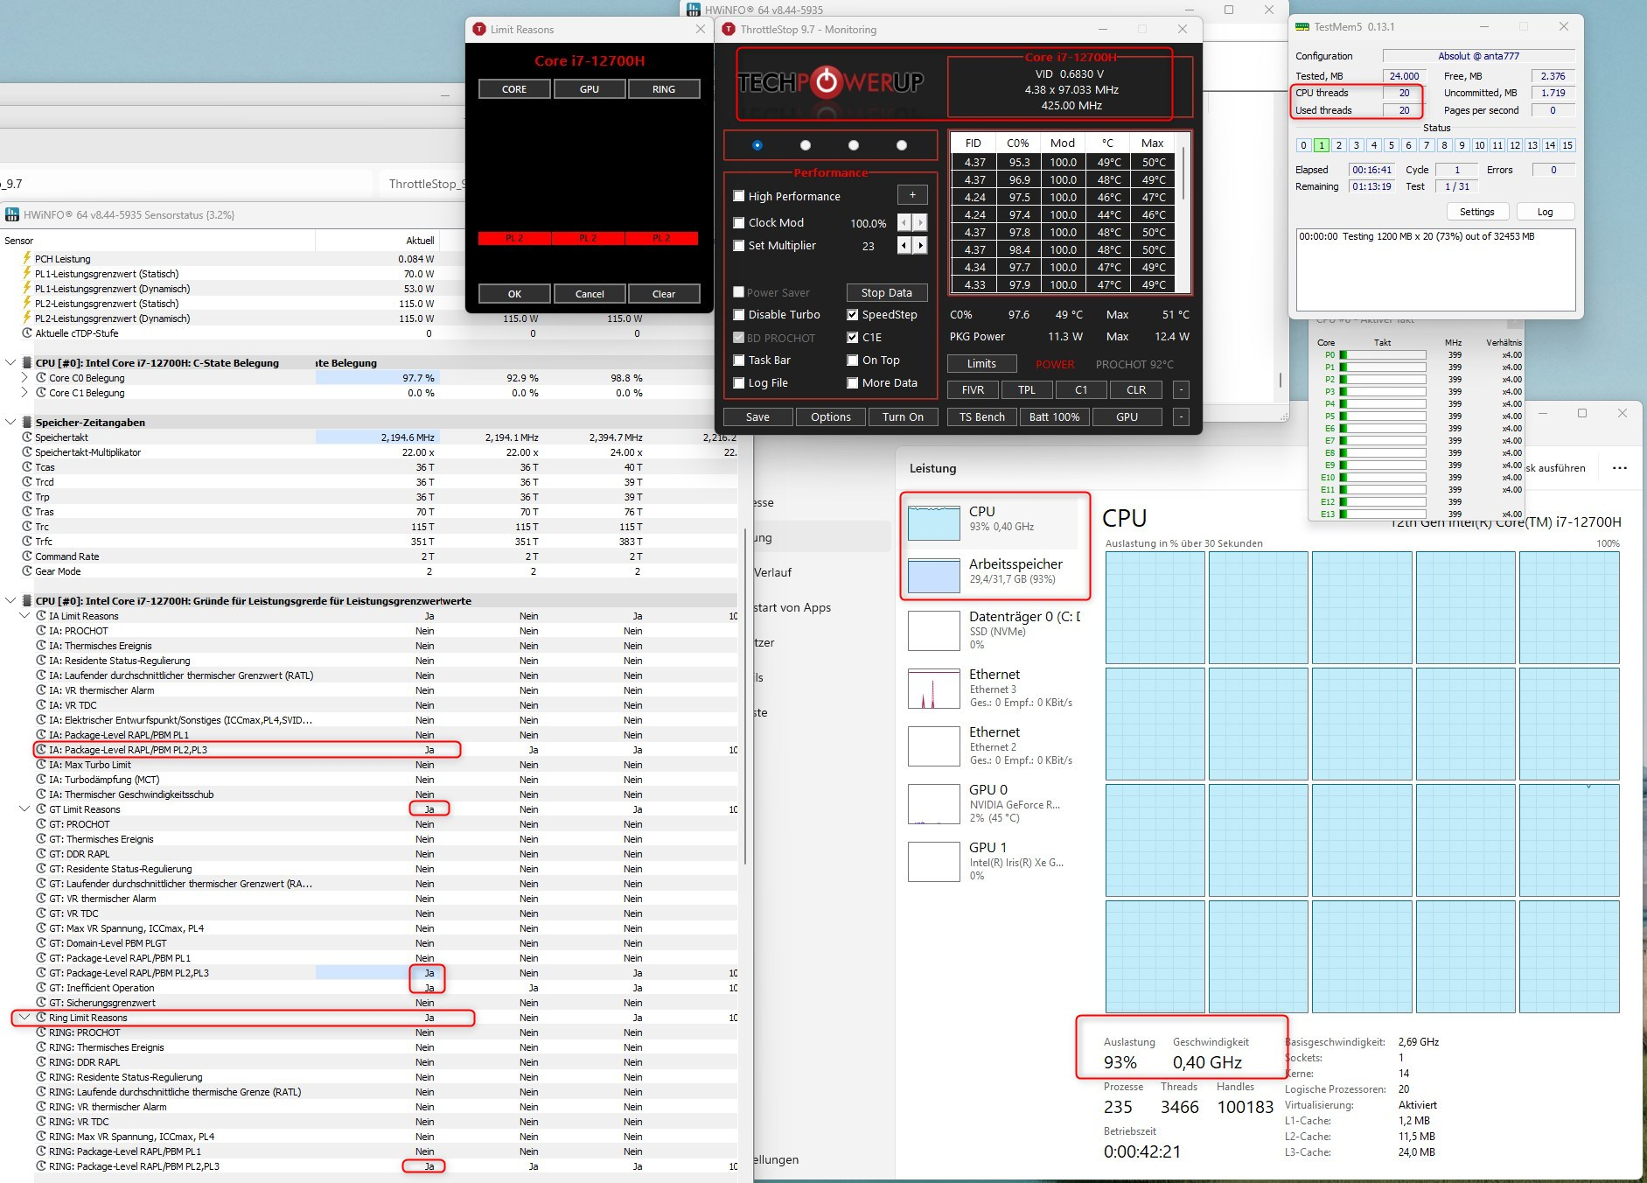The height and width of the screenshot is (1183, 1647).
Task: Increase the Set Multiplier value with right arrow
Action: [920, 246]
